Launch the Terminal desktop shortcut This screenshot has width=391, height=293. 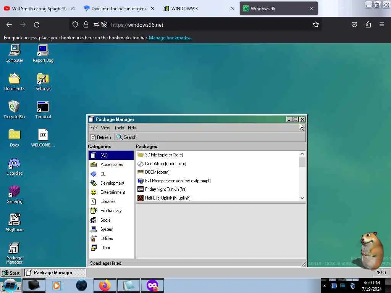pos(43,110)
